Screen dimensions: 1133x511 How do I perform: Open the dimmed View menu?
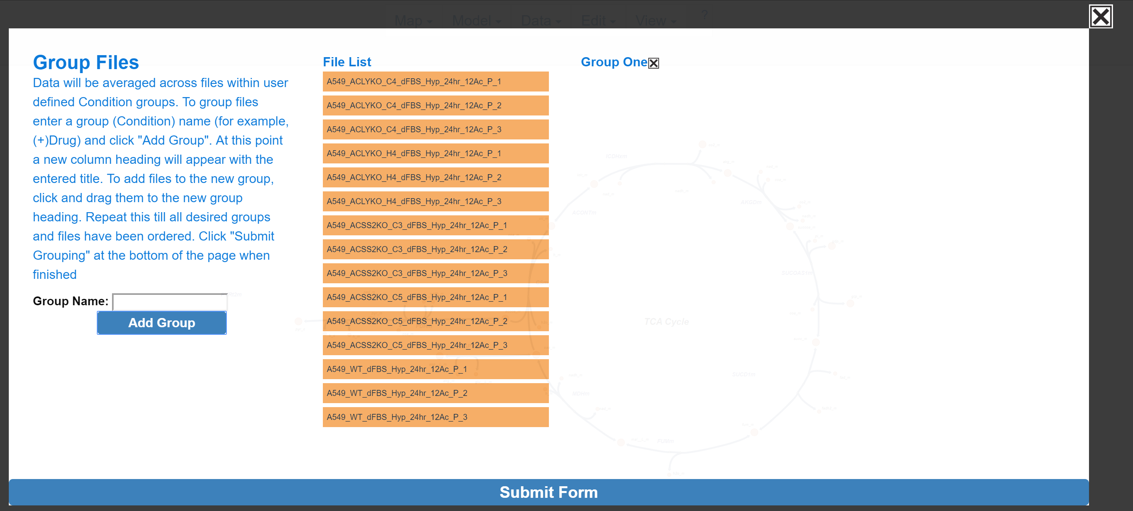click(x=655, y=21)
